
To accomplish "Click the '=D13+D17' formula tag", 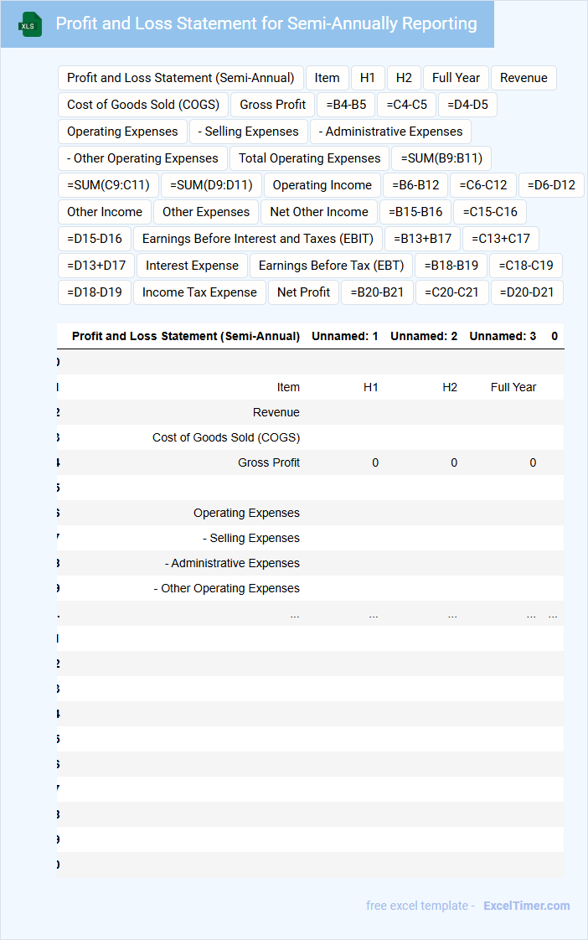I will pyautogui.click(x=95, y=266).
